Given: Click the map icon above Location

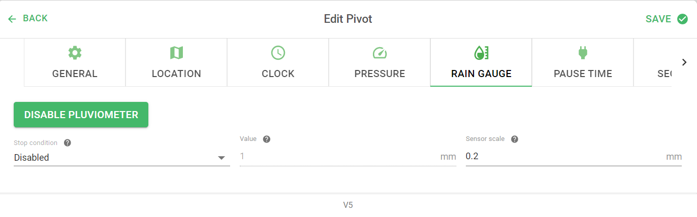Looking at the screenshot, I should (x=176, y=53).
